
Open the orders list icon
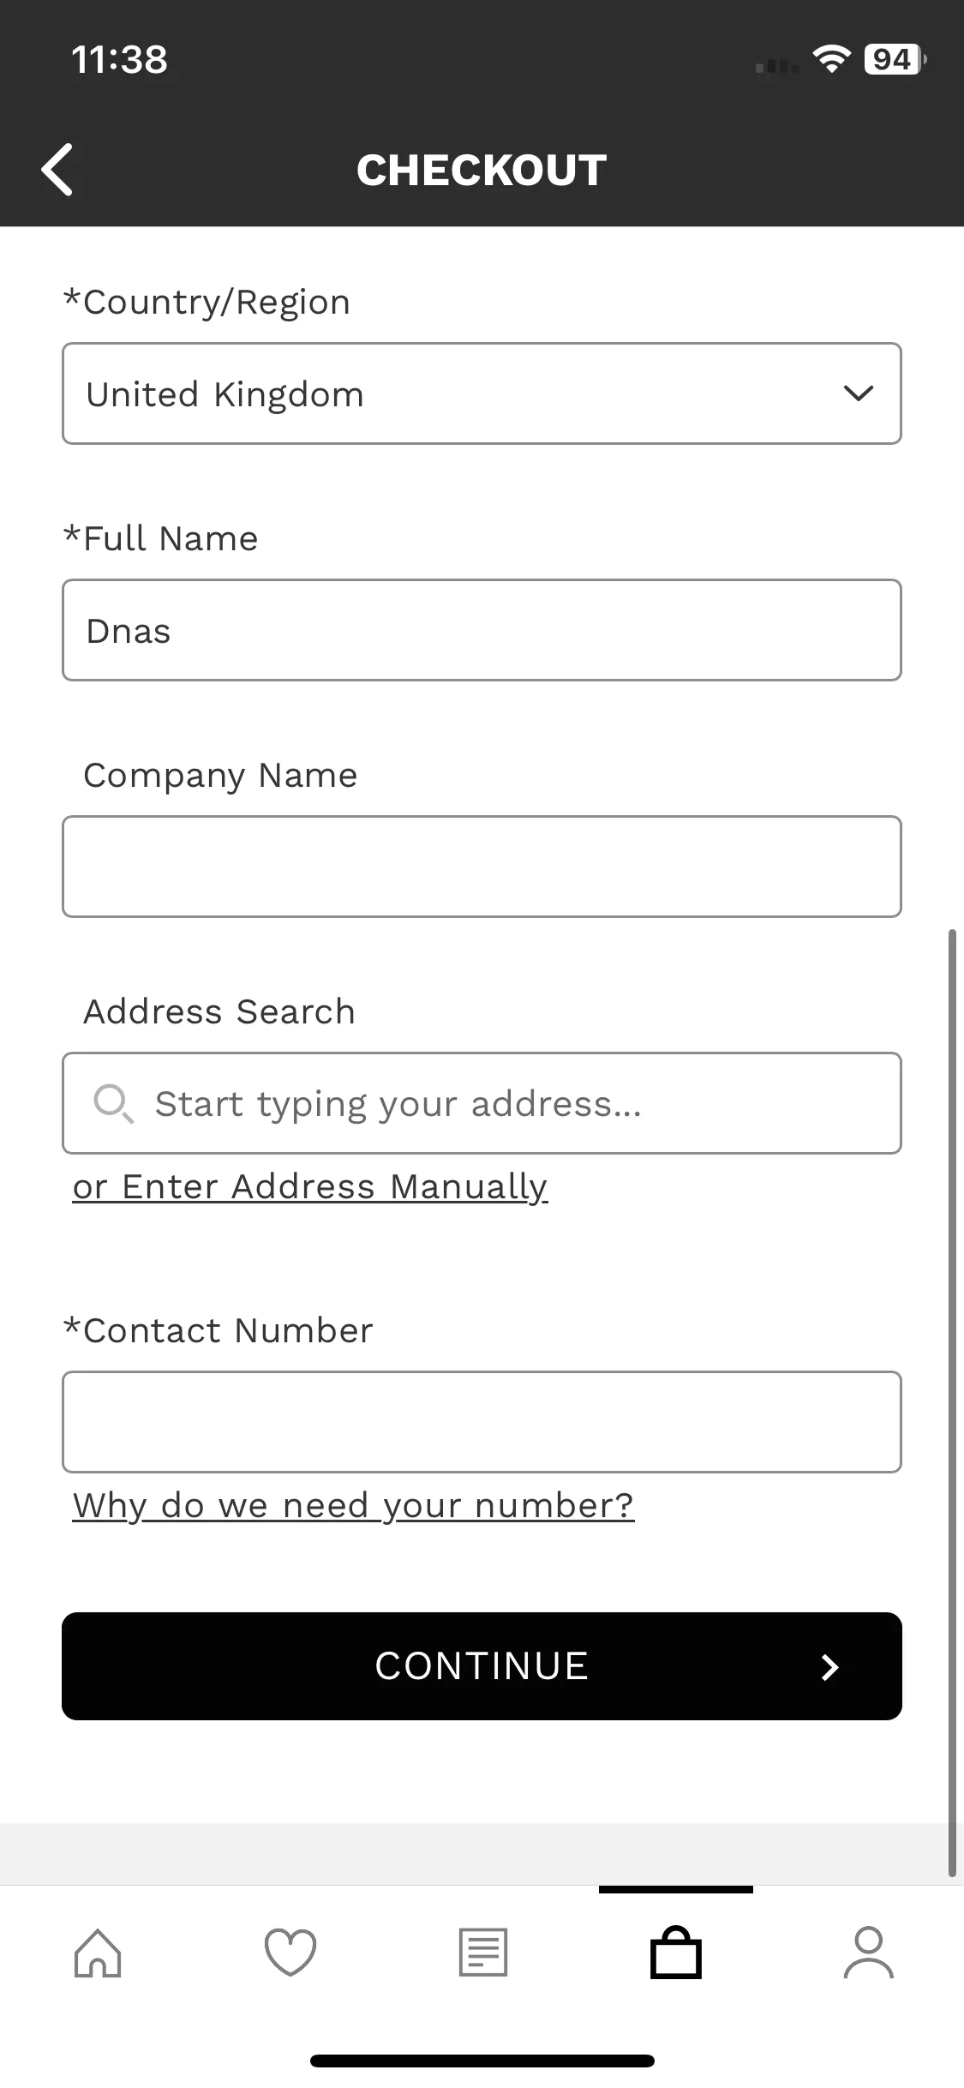[x=483, y=1953]
